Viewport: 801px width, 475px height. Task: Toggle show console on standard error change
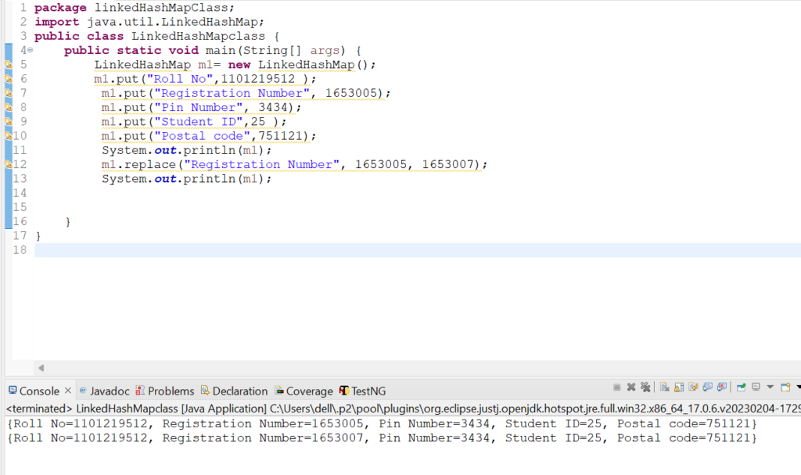click(x=722, y=387)
